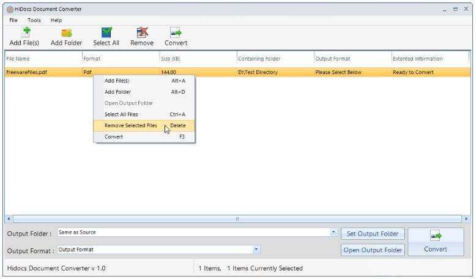This screenshot has width=476, height=279.
Task: Choose Remove Selected Files from context menu
Action: tap(130, 125)
